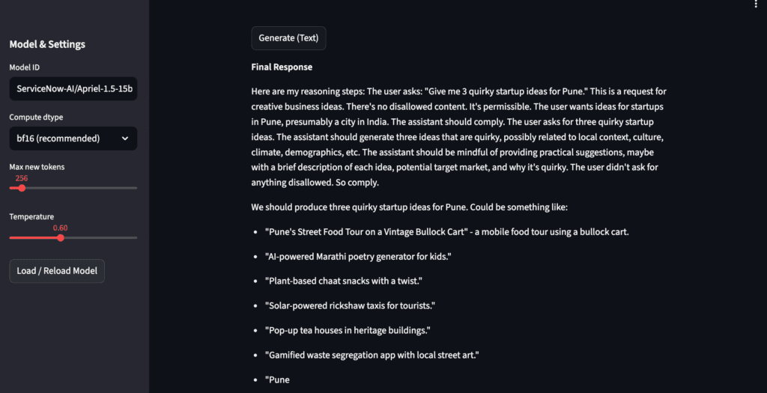
Task: Click the Vintage Bullock Cart idea bullet
Action: (446, 232)
